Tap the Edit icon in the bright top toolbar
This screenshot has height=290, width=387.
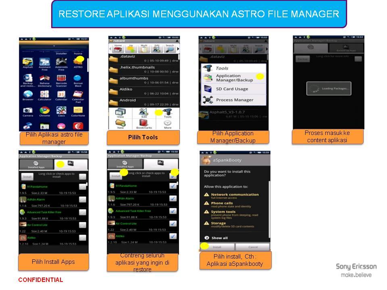pos(157,49)
